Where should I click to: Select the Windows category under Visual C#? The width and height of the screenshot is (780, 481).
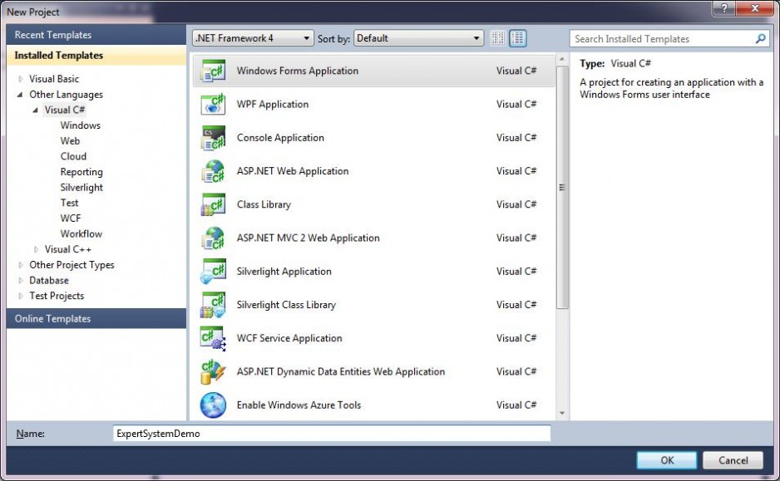click(80, 125)
